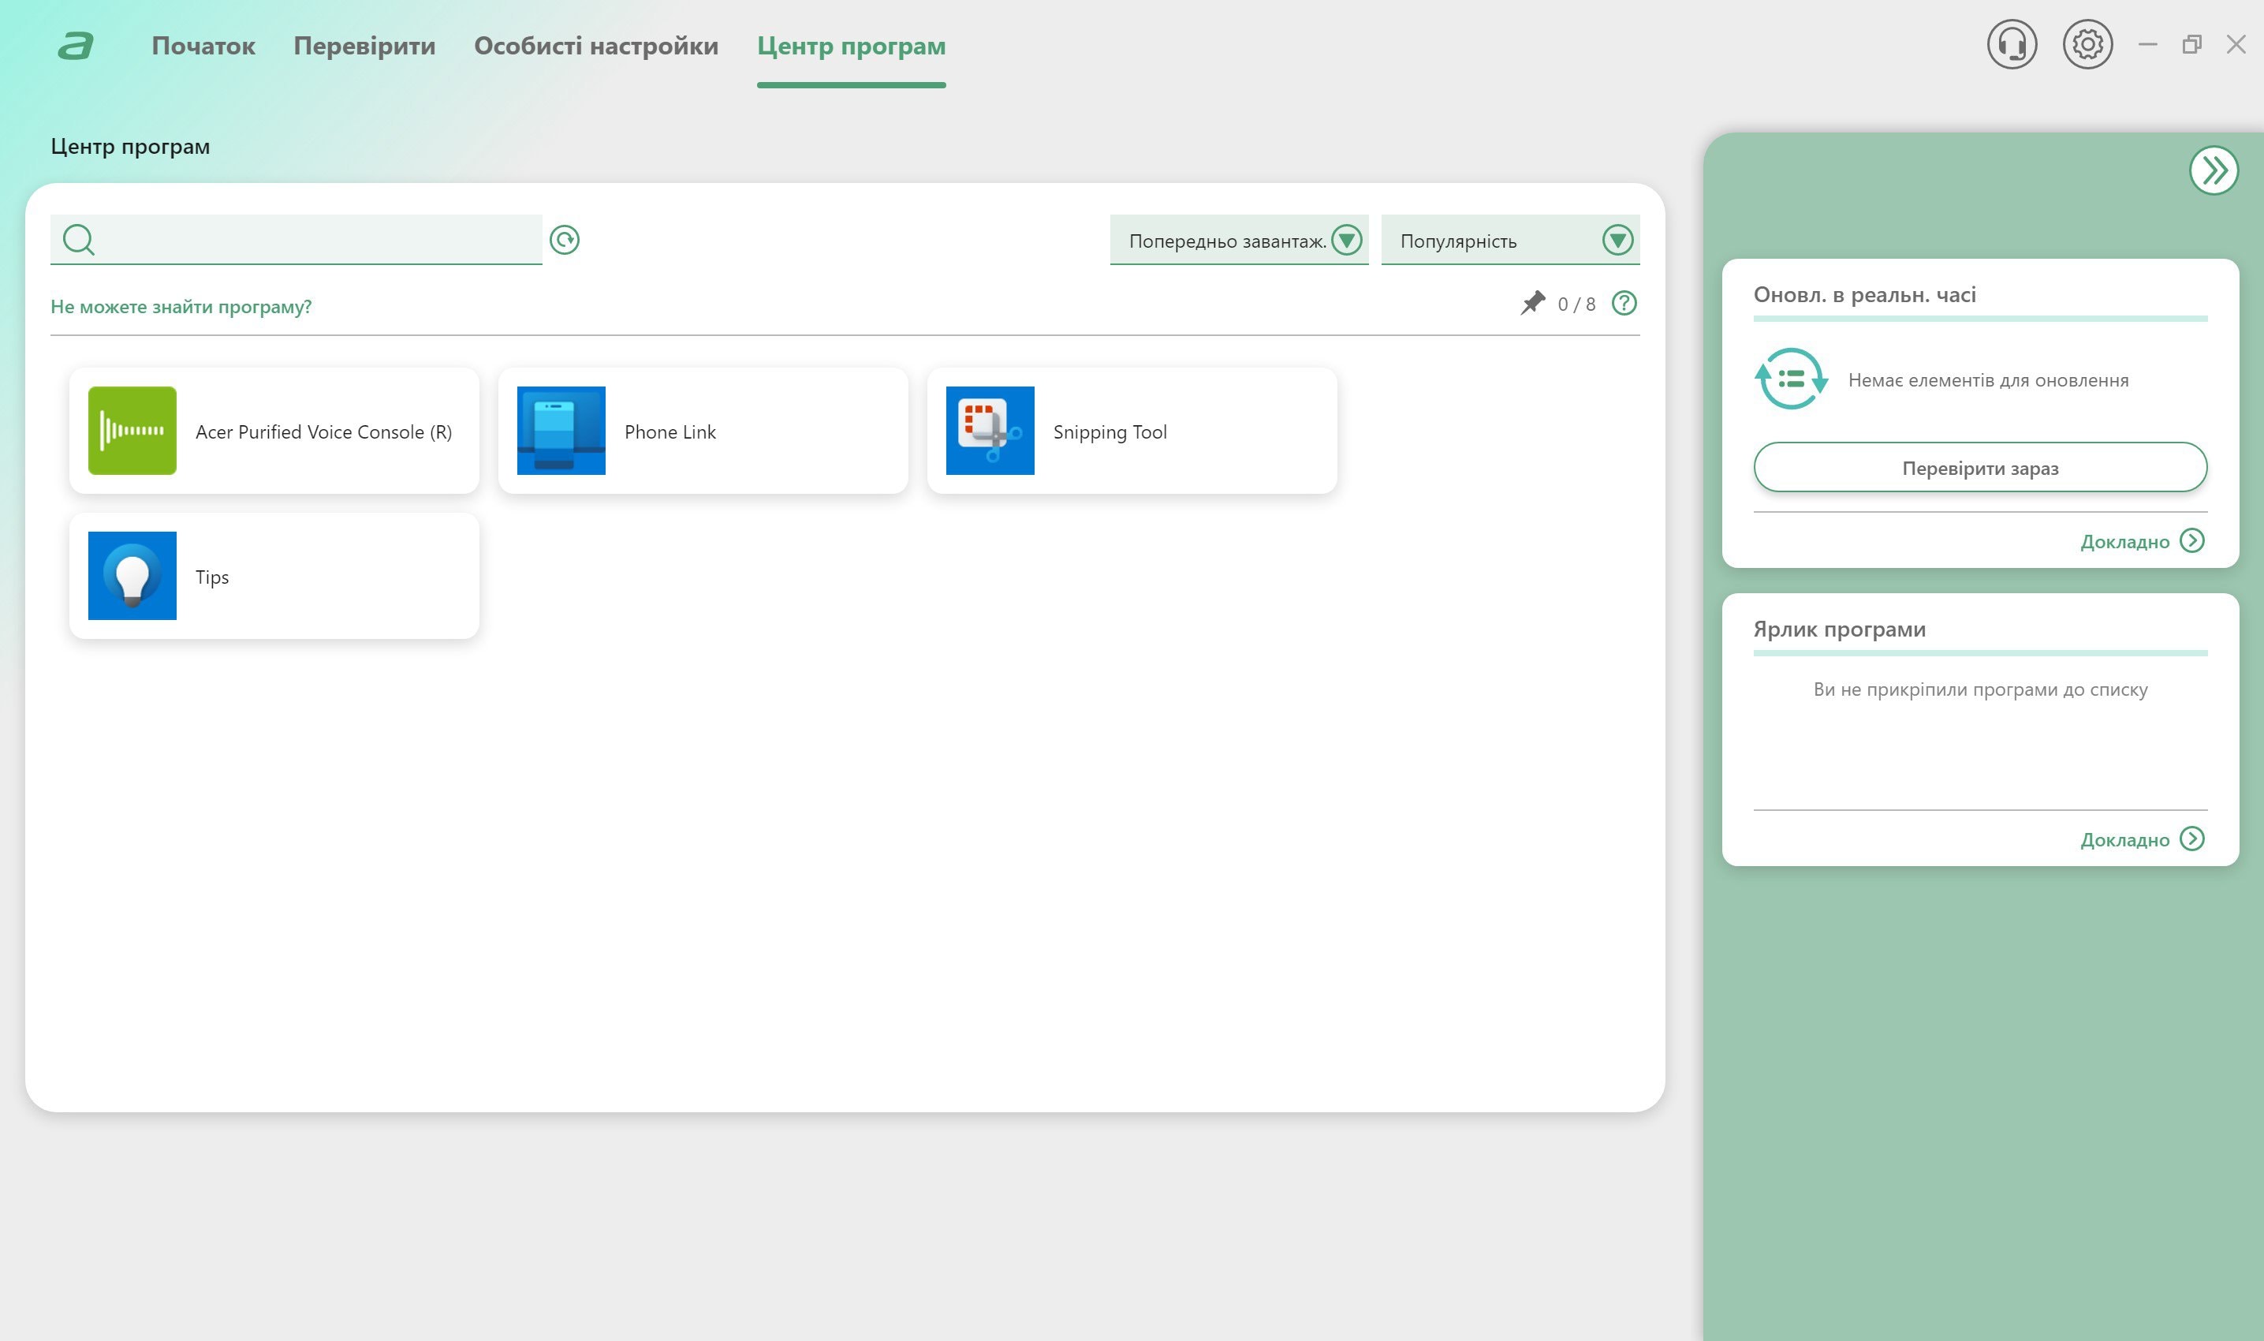Click the search history clock icon
Viewport: 2264px width, 1341px height.
click(x=568, y=240)
